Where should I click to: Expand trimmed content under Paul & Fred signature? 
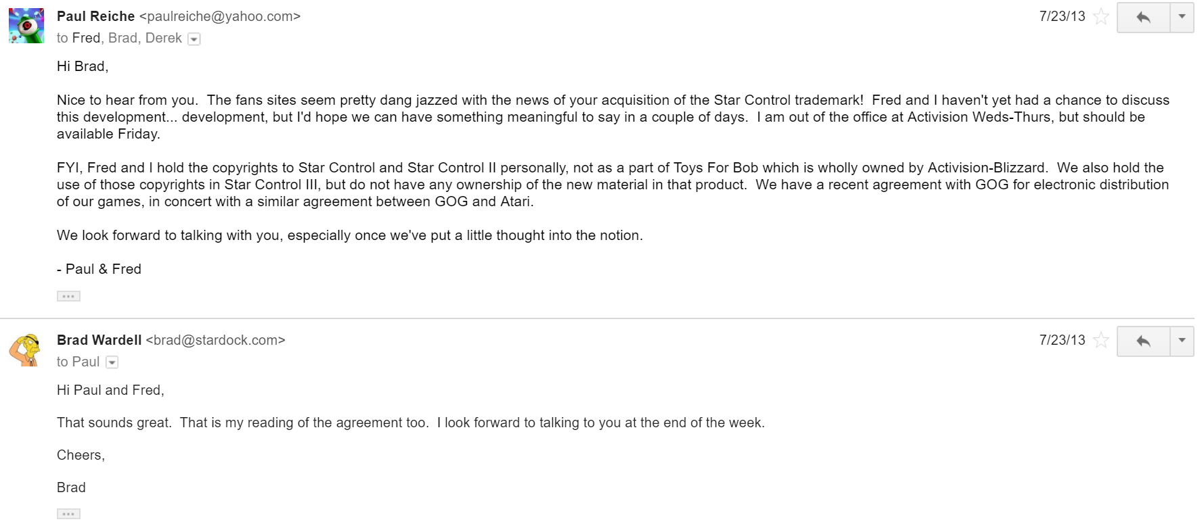tap(68, 296)
